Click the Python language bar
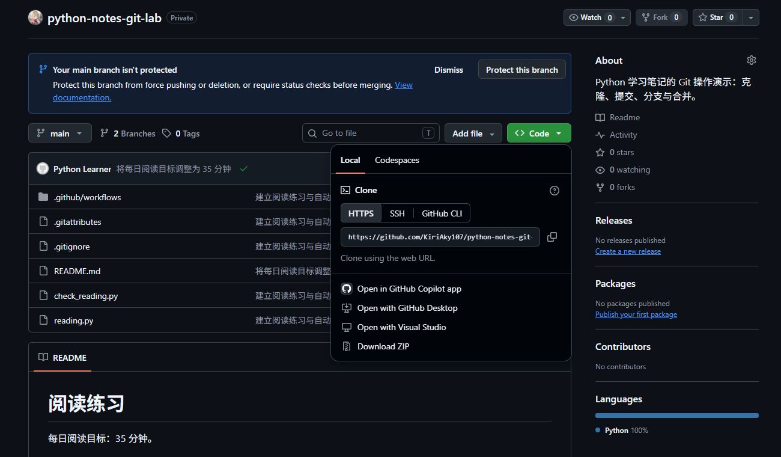Image resolution: width=781 pixels, height=457 pixels. pos(677,416)
